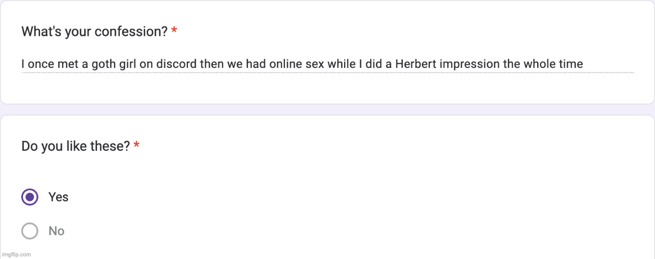Select the "No" radio button
Screen dimensions: 655x259
30,231
